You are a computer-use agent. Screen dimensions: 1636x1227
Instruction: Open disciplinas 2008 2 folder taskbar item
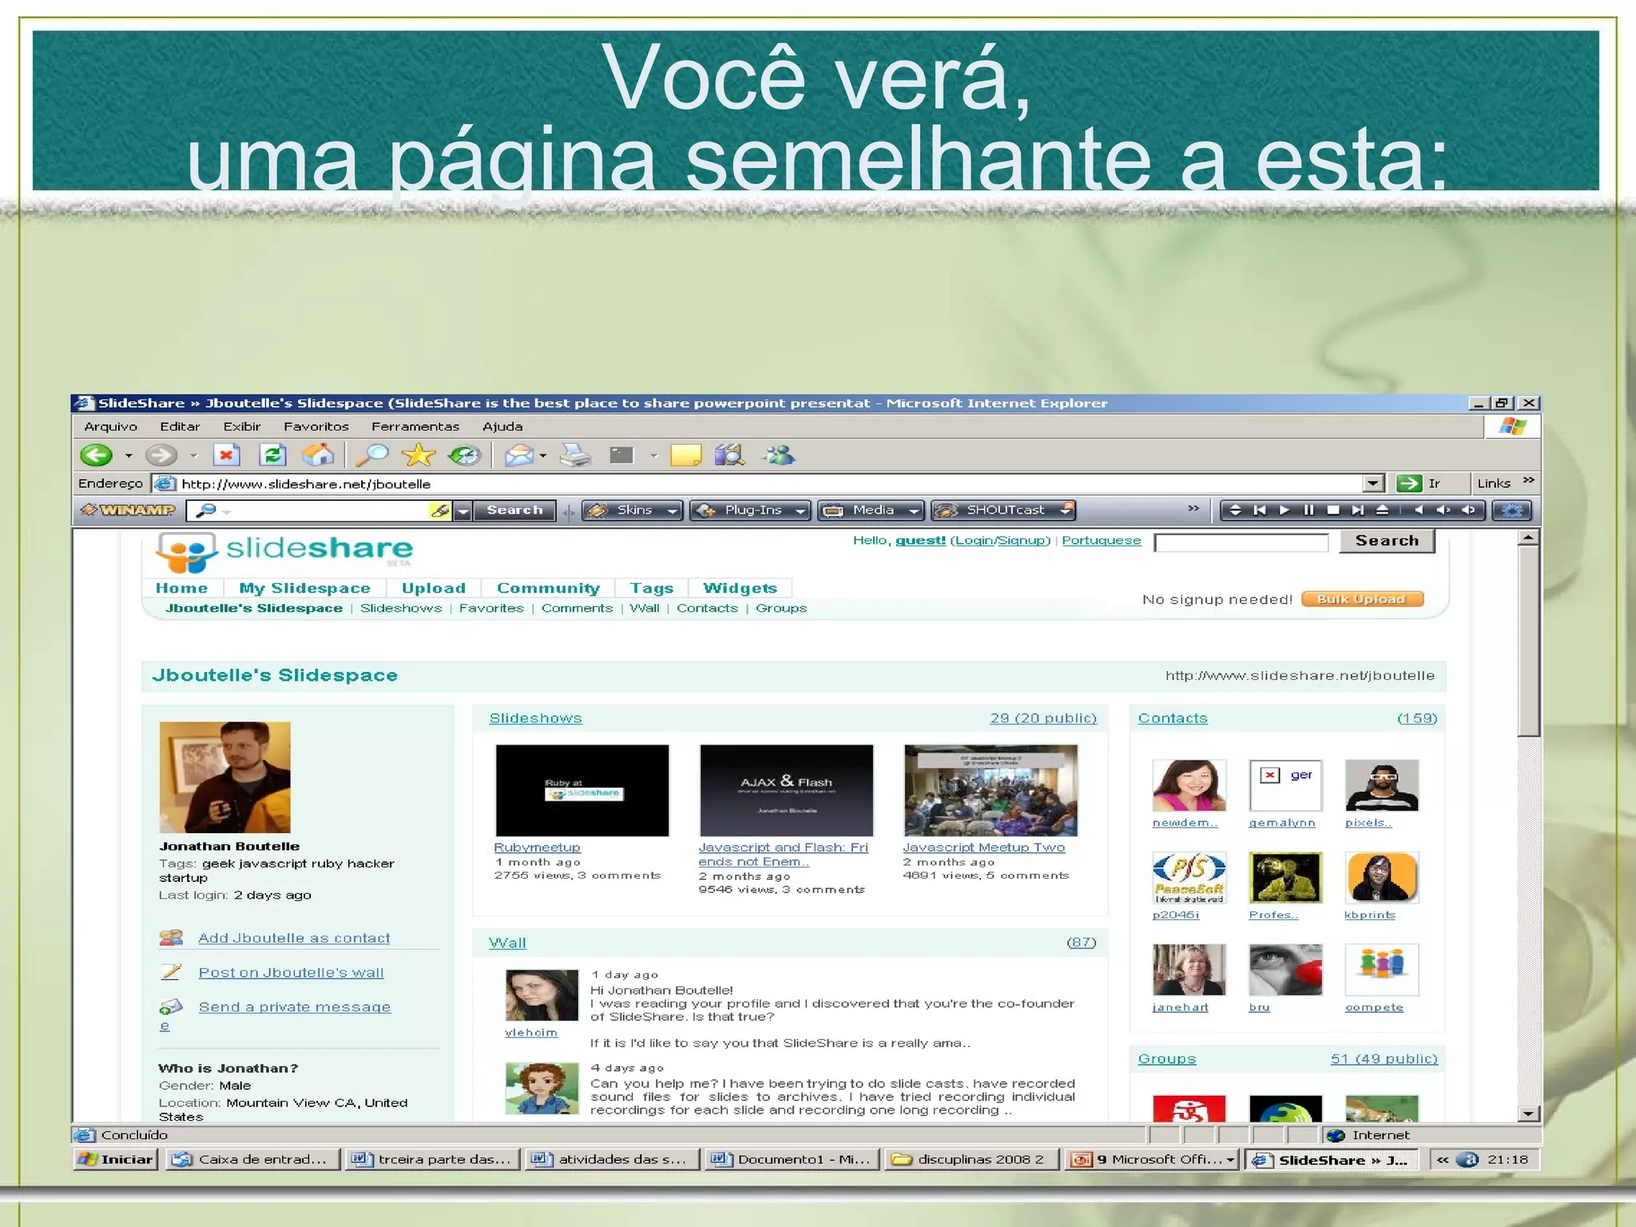coord(971,1159)
